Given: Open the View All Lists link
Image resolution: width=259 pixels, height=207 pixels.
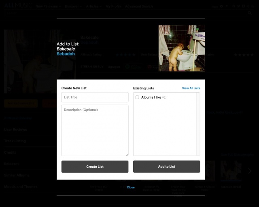Looking at the screenshot, I should point(191,88).
